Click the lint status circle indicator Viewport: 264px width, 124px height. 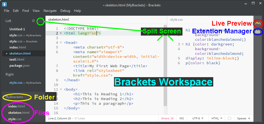(229, 118)
